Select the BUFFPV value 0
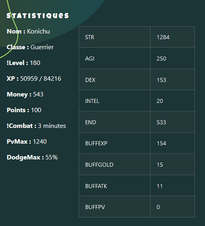Screen dimensions: 205x226 158,207
